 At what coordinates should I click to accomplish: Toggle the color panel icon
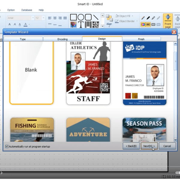(x=143, y=25)
